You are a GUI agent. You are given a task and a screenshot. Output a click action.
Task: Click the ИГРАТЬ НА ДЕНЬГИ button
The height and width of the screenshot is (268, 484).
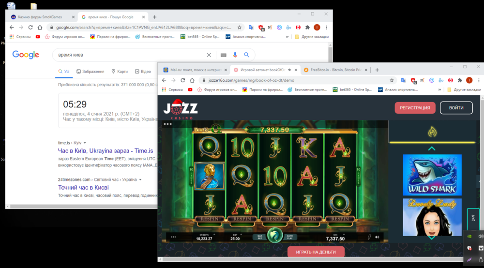pos(316,252)
